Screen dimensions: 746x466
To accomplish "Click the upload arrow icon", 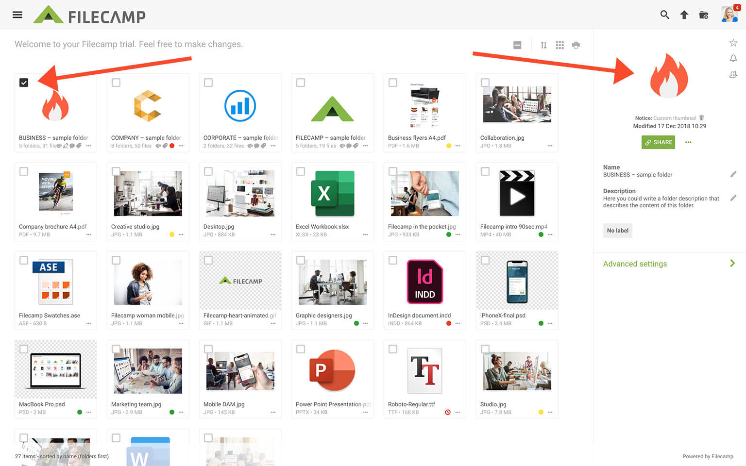I will [684, 15].
